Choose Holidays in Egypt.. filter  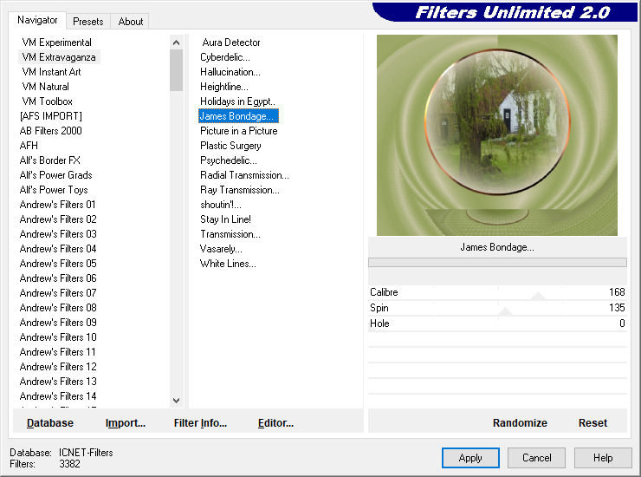pyautogui.click(x=237, y=101)
